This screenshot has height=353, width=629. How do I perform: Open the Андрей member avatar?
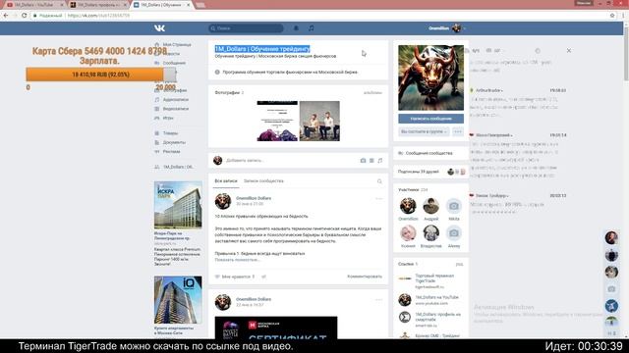click(430, 206)
